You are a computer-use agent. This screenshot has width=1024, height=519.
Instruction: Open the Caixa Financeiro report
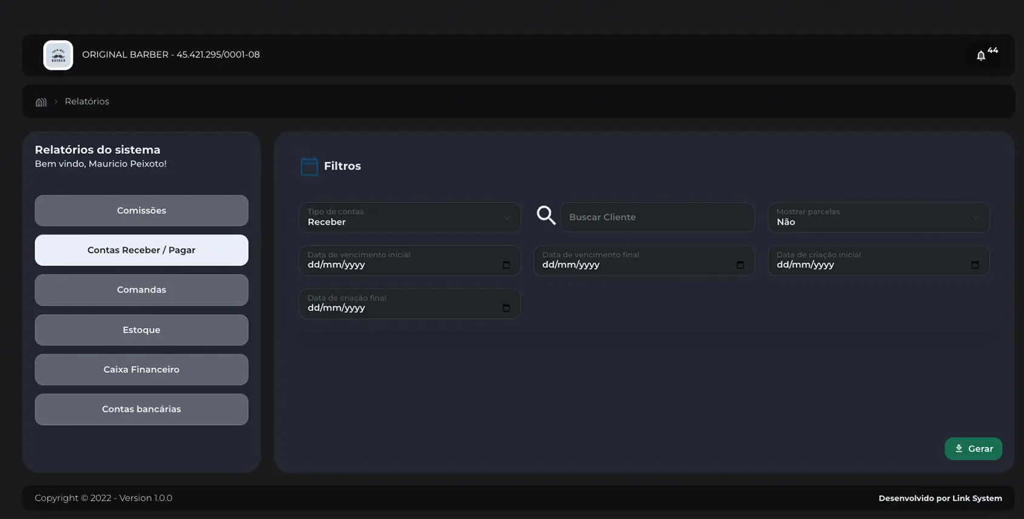[141, 369]
